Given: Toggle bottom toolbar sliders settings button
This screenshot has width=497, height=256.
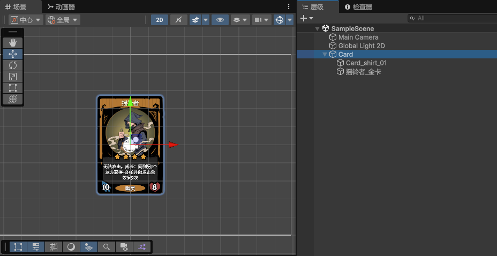Looking at the screenshot, I should tap(36, 247).
